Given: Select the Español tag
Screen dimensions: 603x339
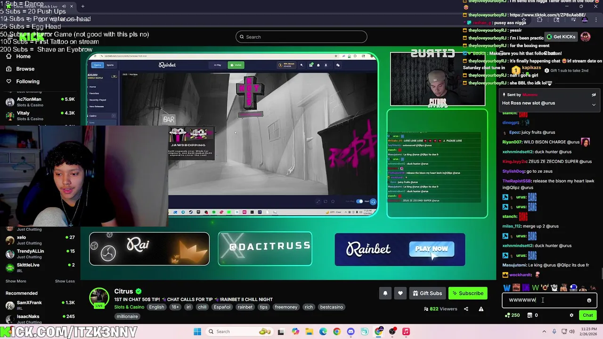Looking at the screenshot, I should click(x=222, y=307).
